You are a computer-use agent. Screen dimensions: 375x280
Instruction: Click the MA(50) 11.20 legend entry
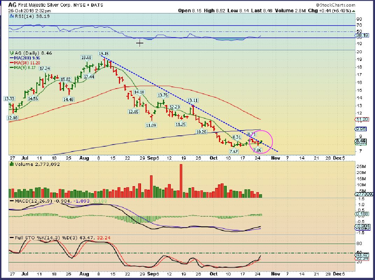tap(25, 63)
